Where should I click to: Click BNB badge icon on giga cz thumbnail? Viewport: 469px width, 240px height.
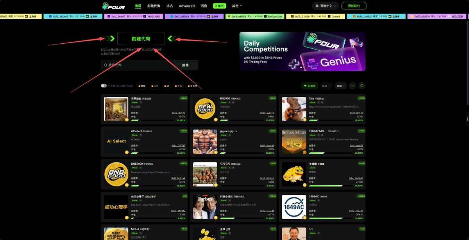pos(215,152)
